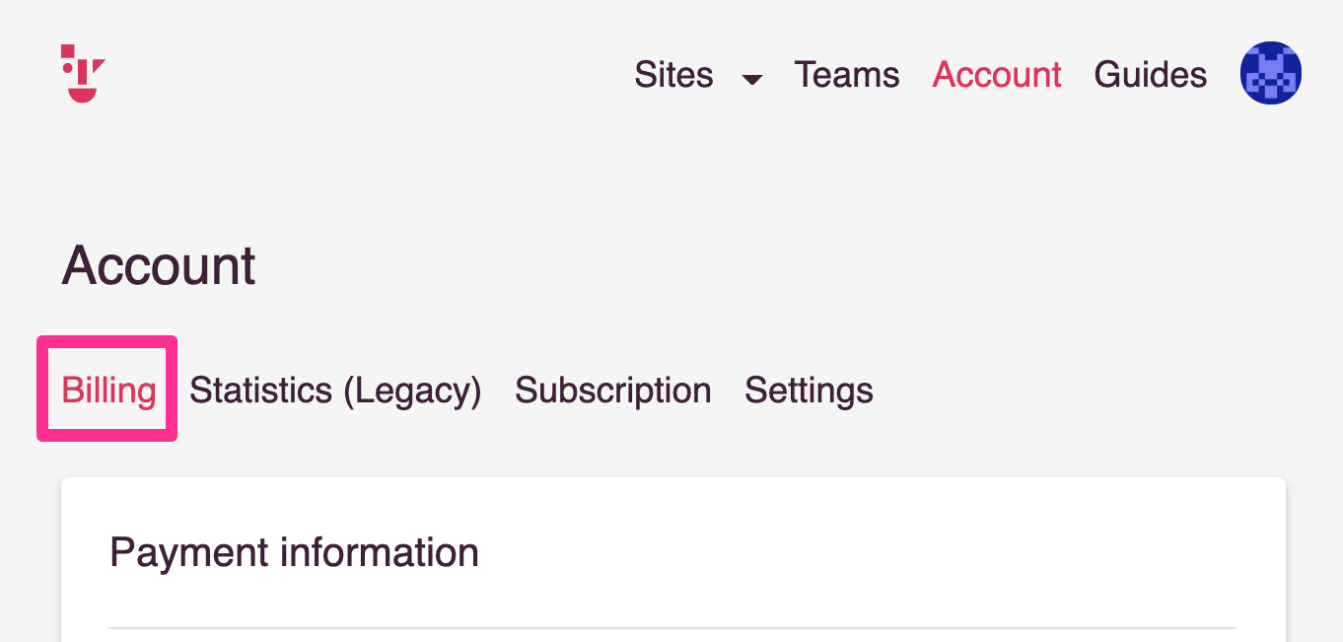Click the divider line below Payment information
The height and width of the screenshot is (642, 1343).
(x=672, y=627)
